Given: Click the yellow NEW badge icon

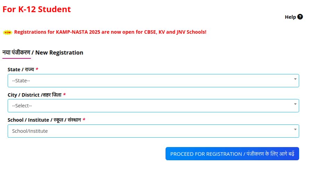Looking at the screenshot, I should pos(8,32).
